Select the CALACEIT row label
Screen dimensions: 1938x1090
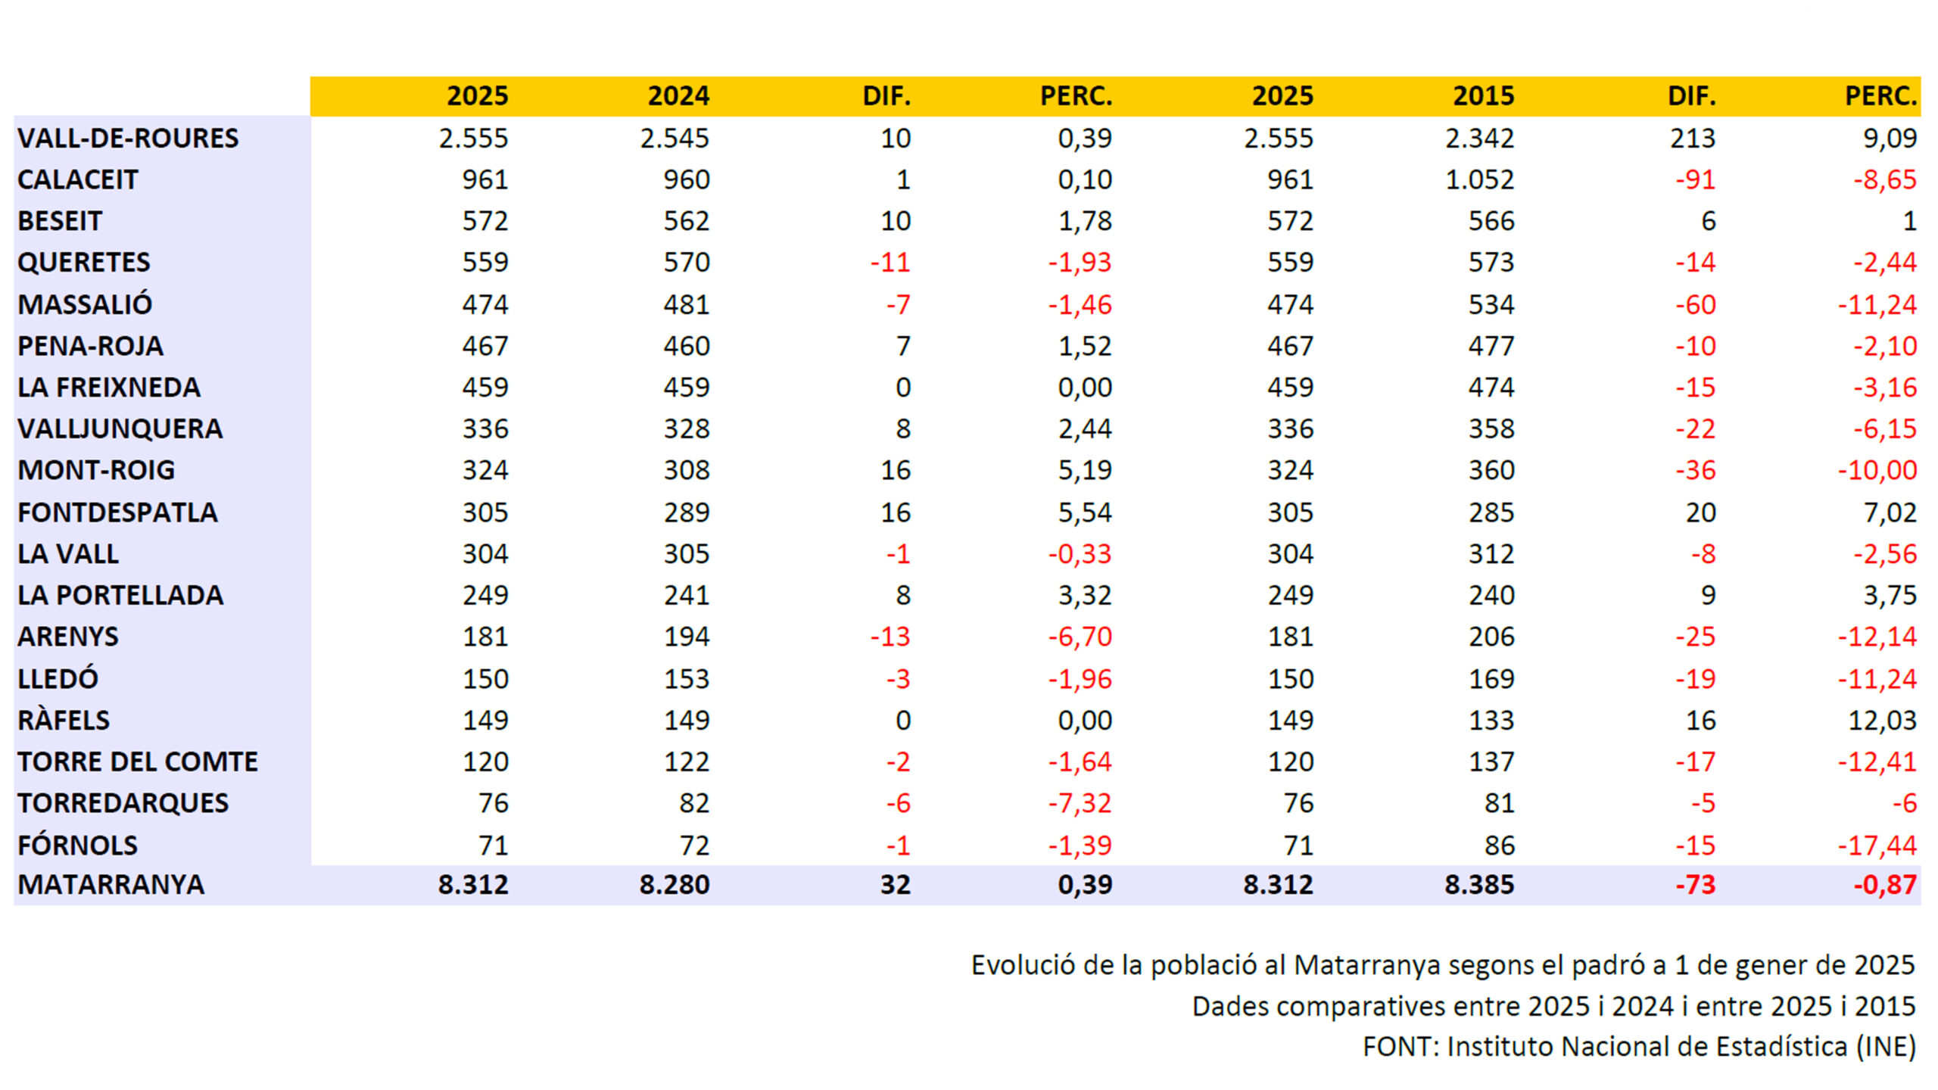(x=78, y=179)
